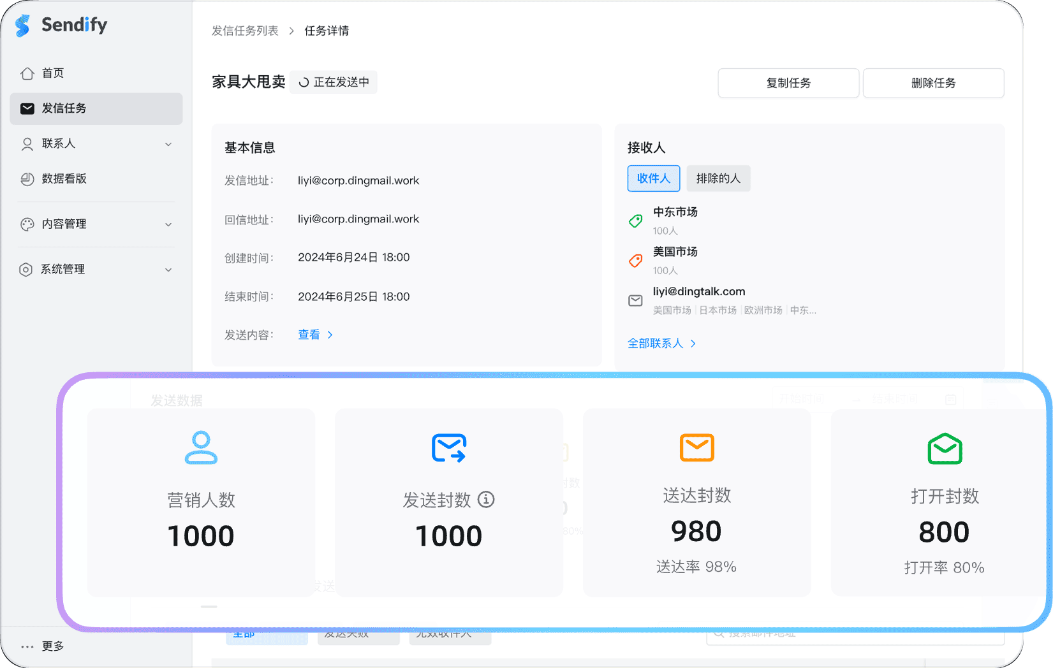Image resolution: width=1053 pixels, height=668 pixels.
Task: Open the 更多 menu at bottom left
Action: [45, 646]
